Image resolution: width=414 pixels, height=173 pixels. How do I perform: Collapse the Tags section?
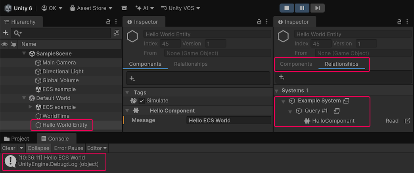point(128,93)
